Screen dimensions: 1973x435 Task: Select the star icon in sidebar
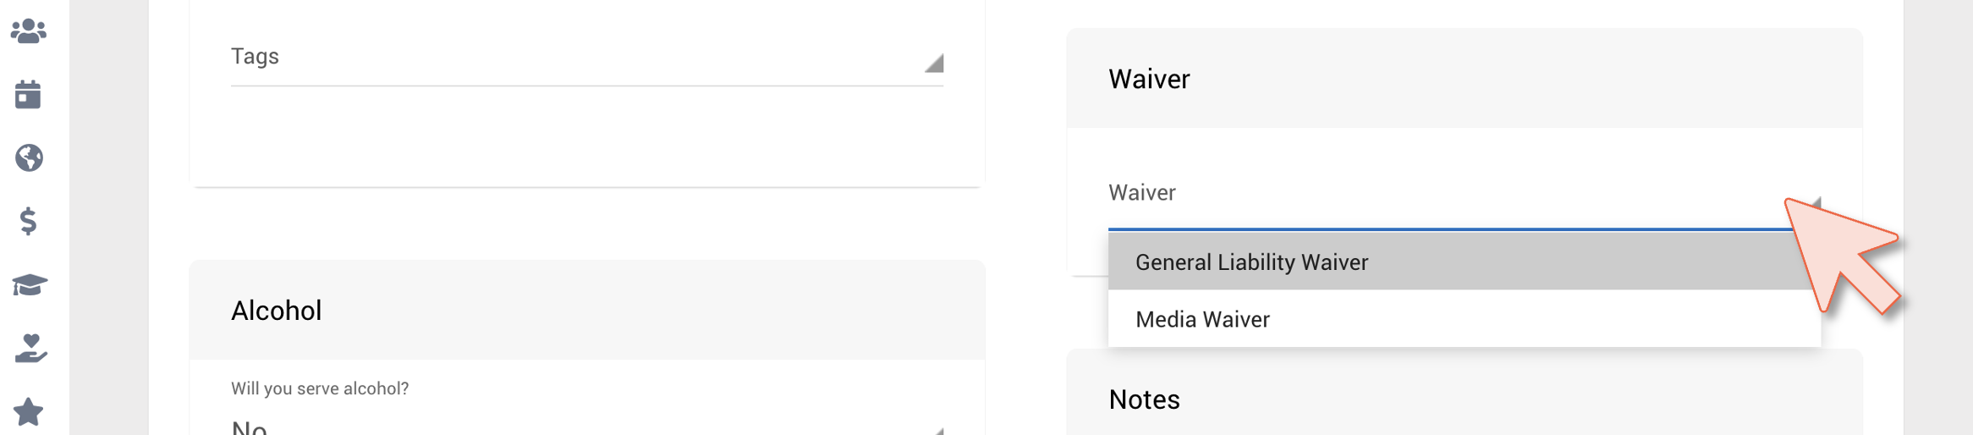(29, 411)
